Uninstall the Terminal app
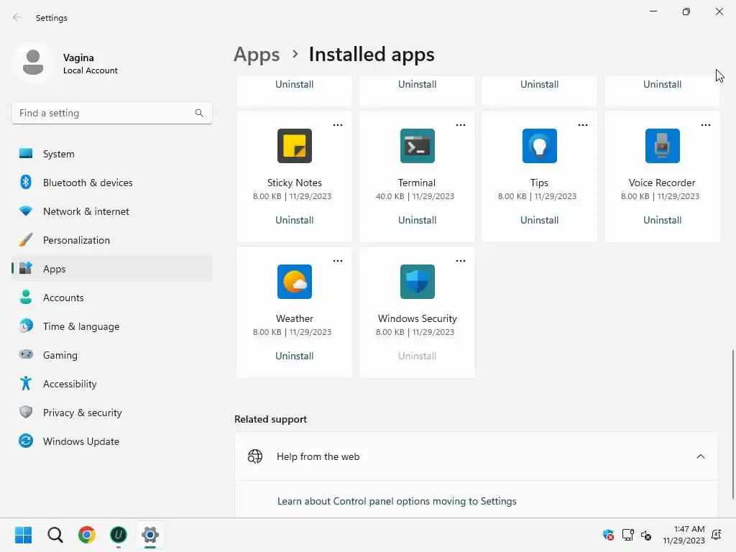 [418, 220]
